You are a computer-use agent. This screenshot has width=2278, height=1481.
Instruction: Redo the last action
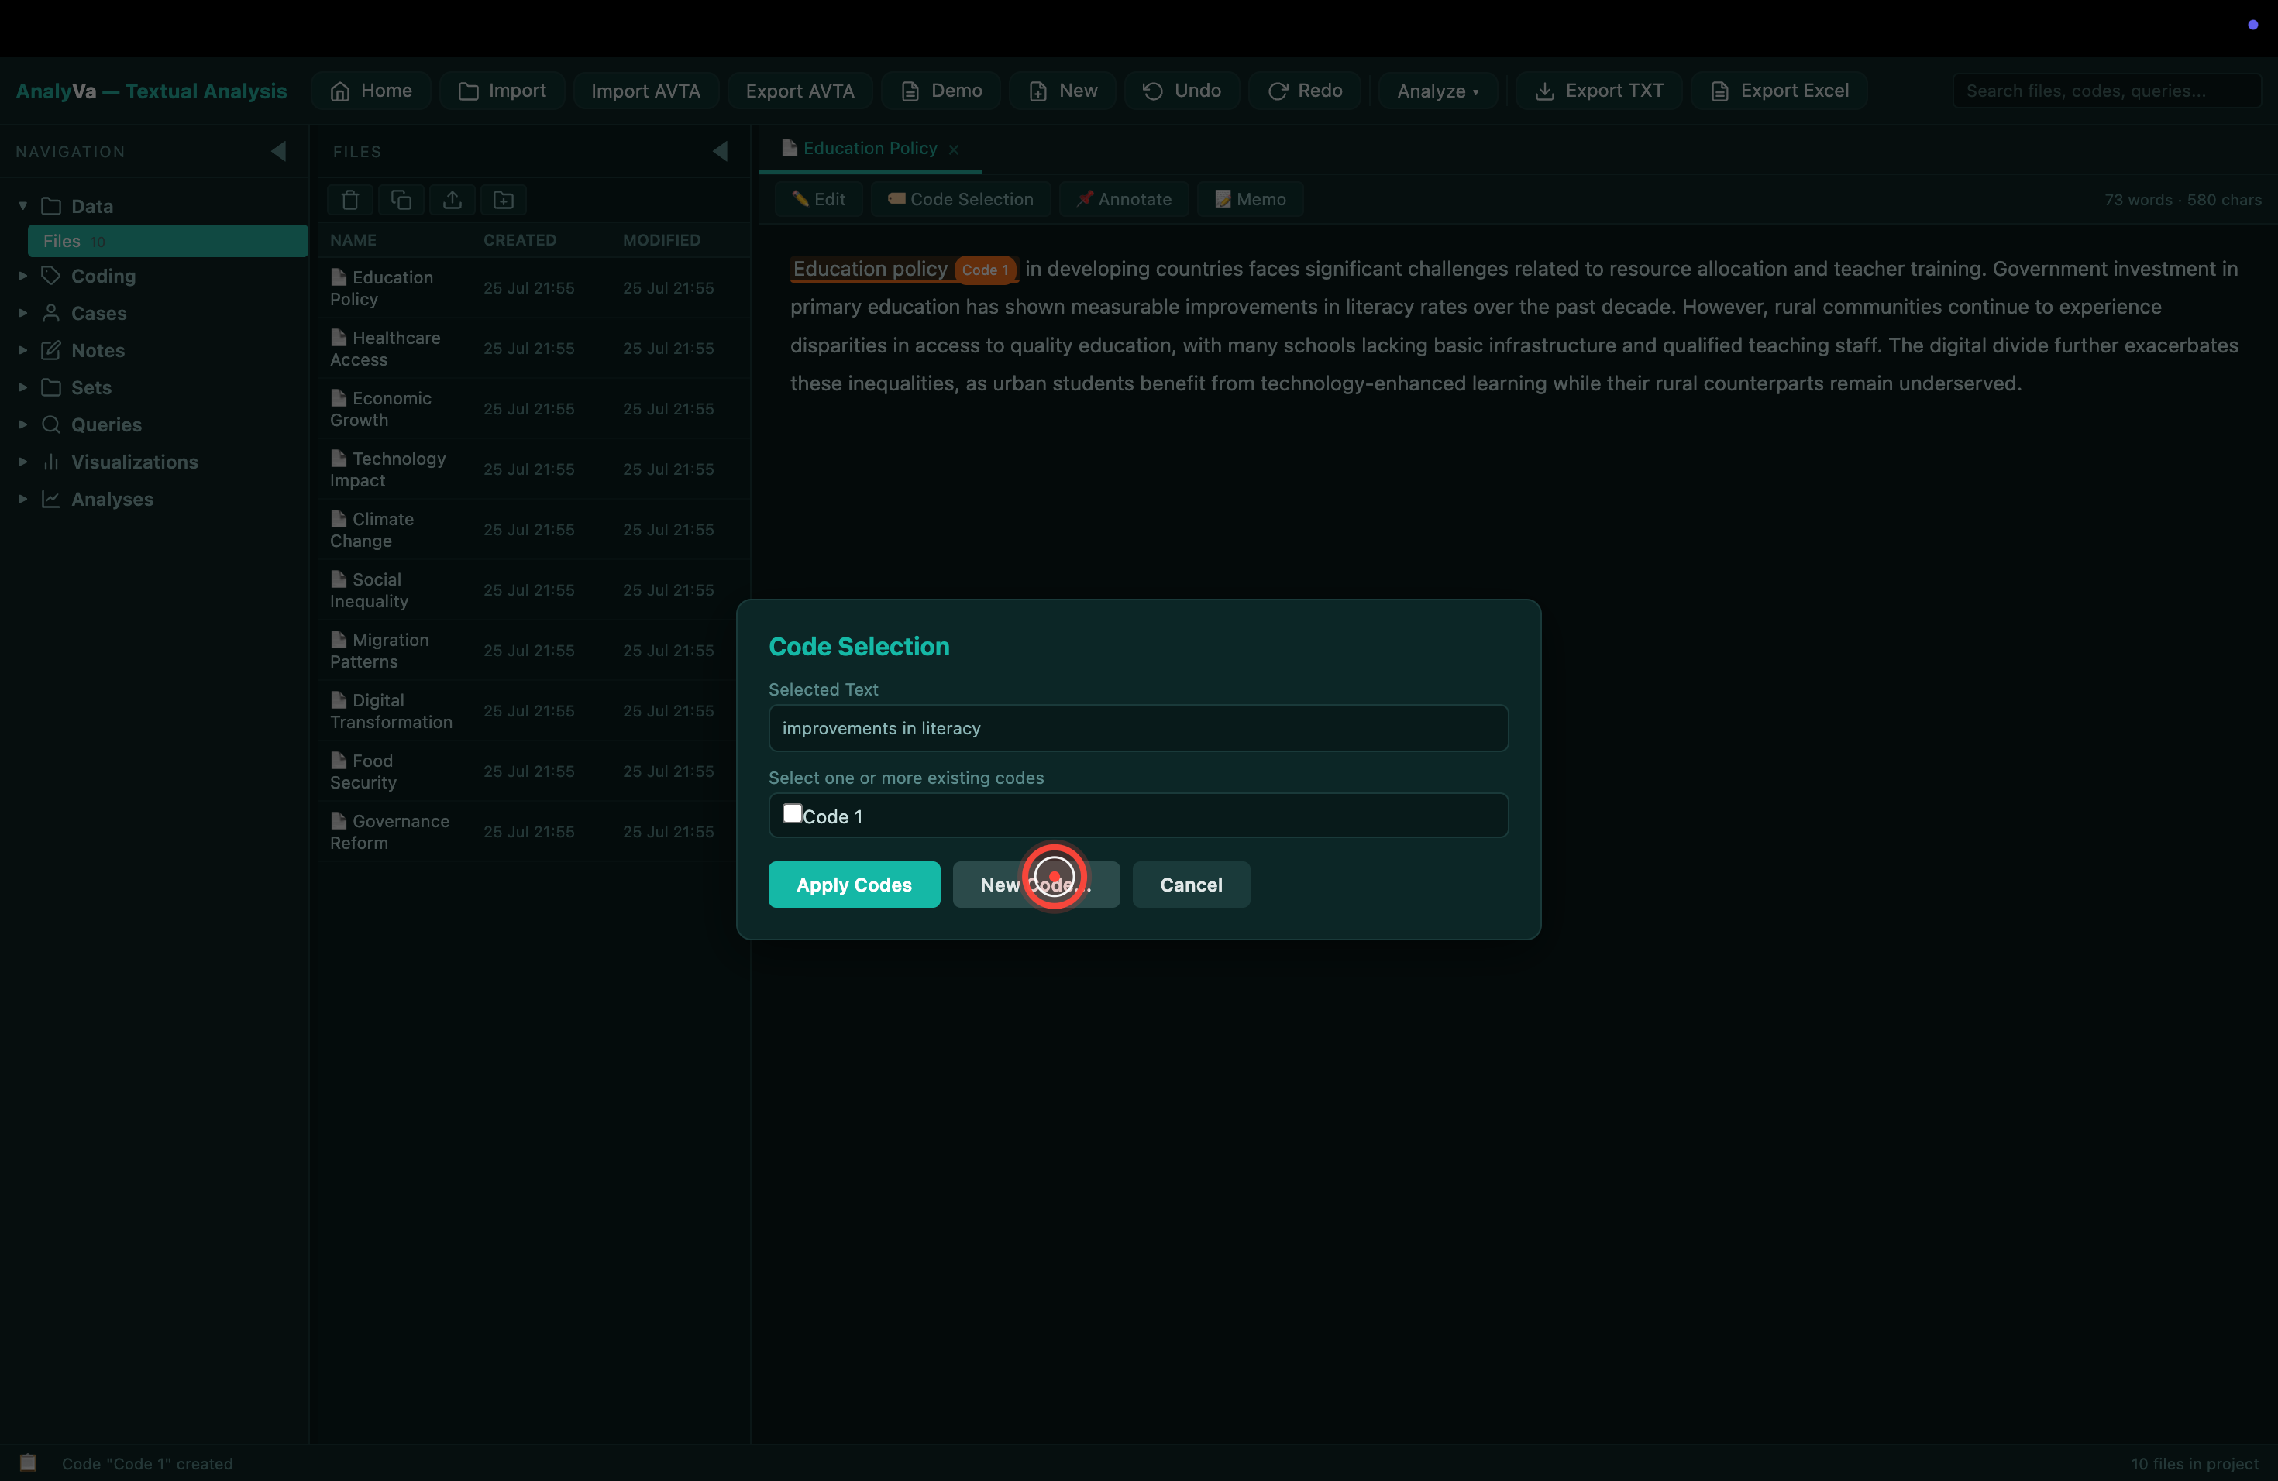coord(1303,91)
